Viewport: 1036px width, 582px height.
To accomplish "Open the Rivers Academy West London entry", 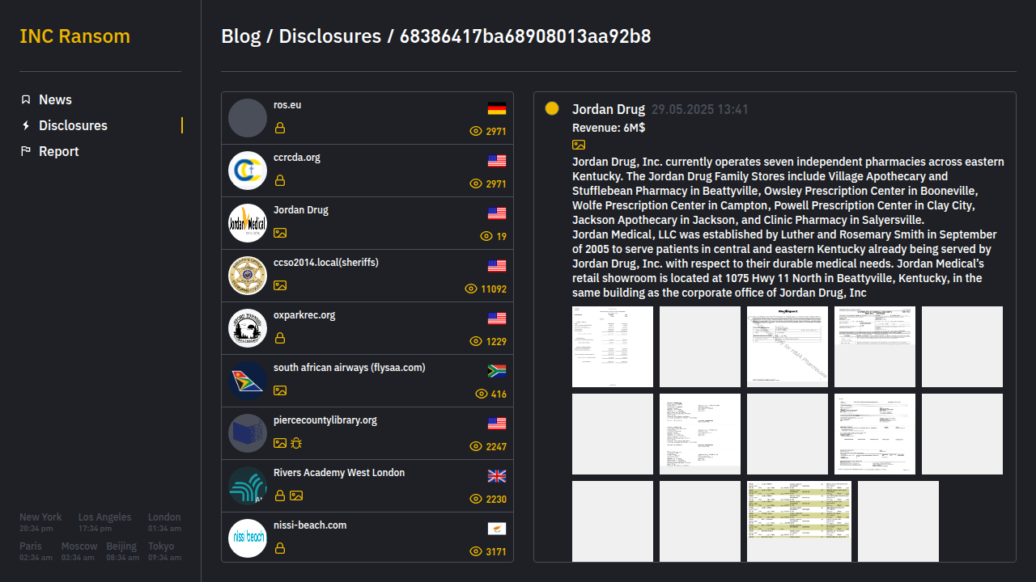I will tap(367, 486).
